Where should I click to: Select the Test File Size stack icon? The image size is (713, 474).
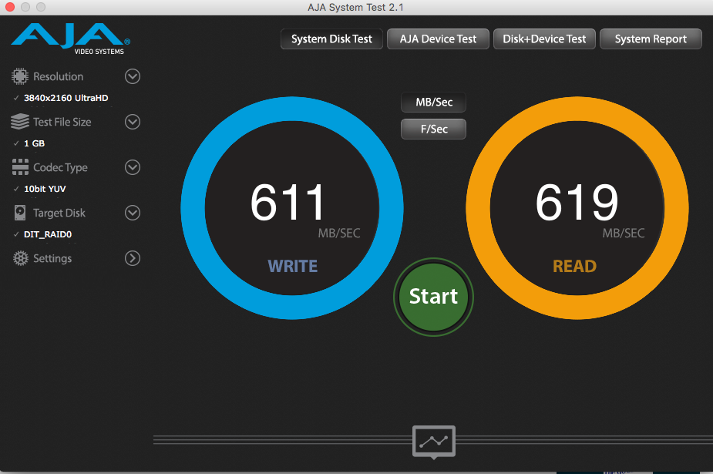pos(18,121)
